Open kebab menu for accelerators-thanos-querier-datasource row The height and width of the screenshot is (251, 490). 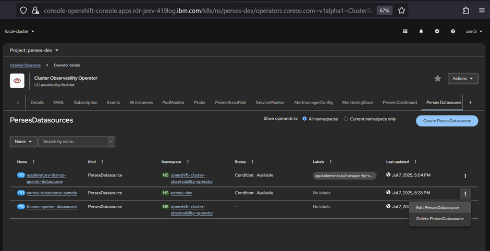[x=465, y=176]
